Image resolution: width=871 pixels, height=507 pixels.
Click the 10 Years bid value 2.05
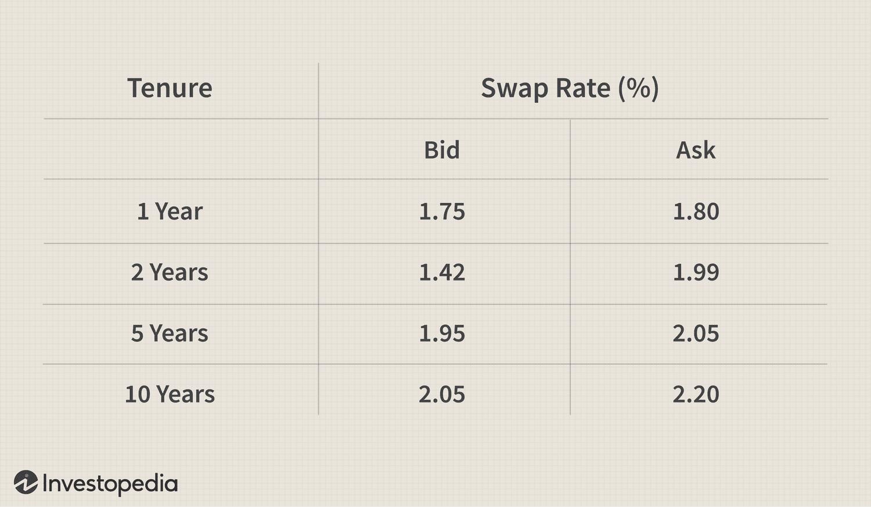[x=442, y=394]
